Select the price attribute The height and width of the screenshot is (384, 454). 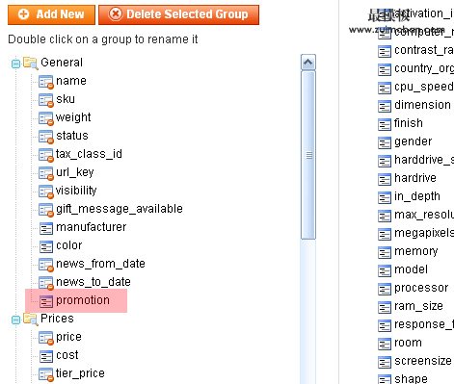68,337
